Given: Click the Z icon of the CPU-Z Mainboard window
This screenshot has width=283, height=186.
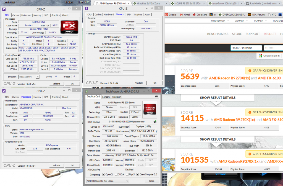Looking at the screenshot, I should click(4, 91).
